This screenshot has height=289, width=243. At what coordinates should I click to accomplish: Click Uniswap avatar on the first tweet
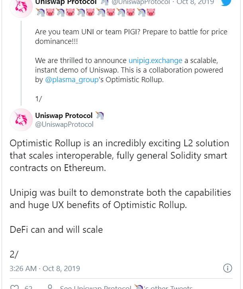click(x=21, y=6)
